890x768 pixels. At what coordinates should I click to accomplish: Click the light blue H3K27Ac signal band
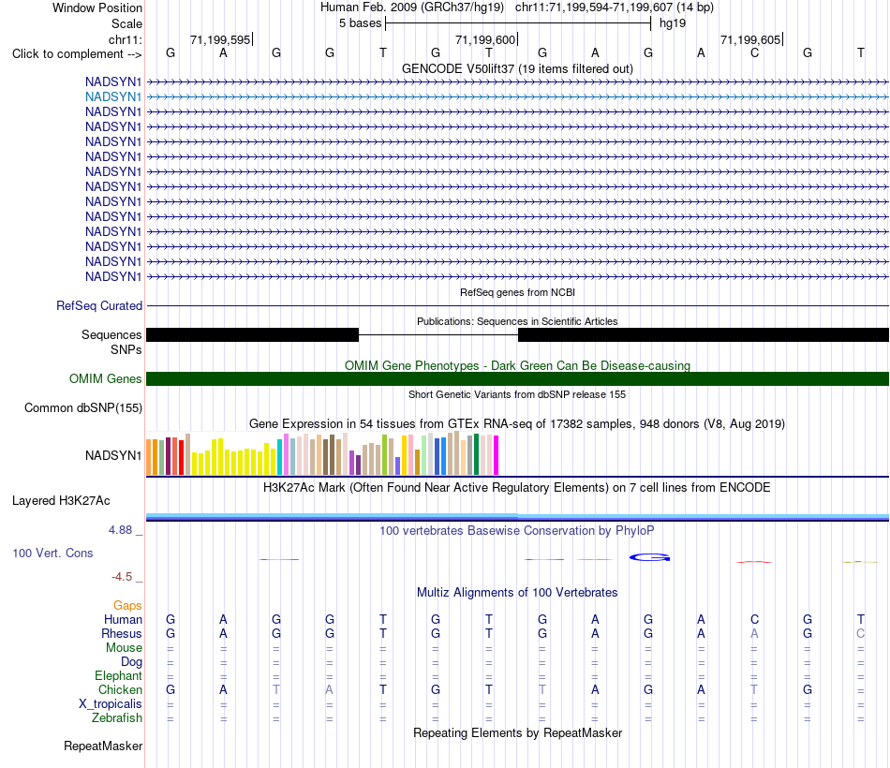[x=517, y=517]
